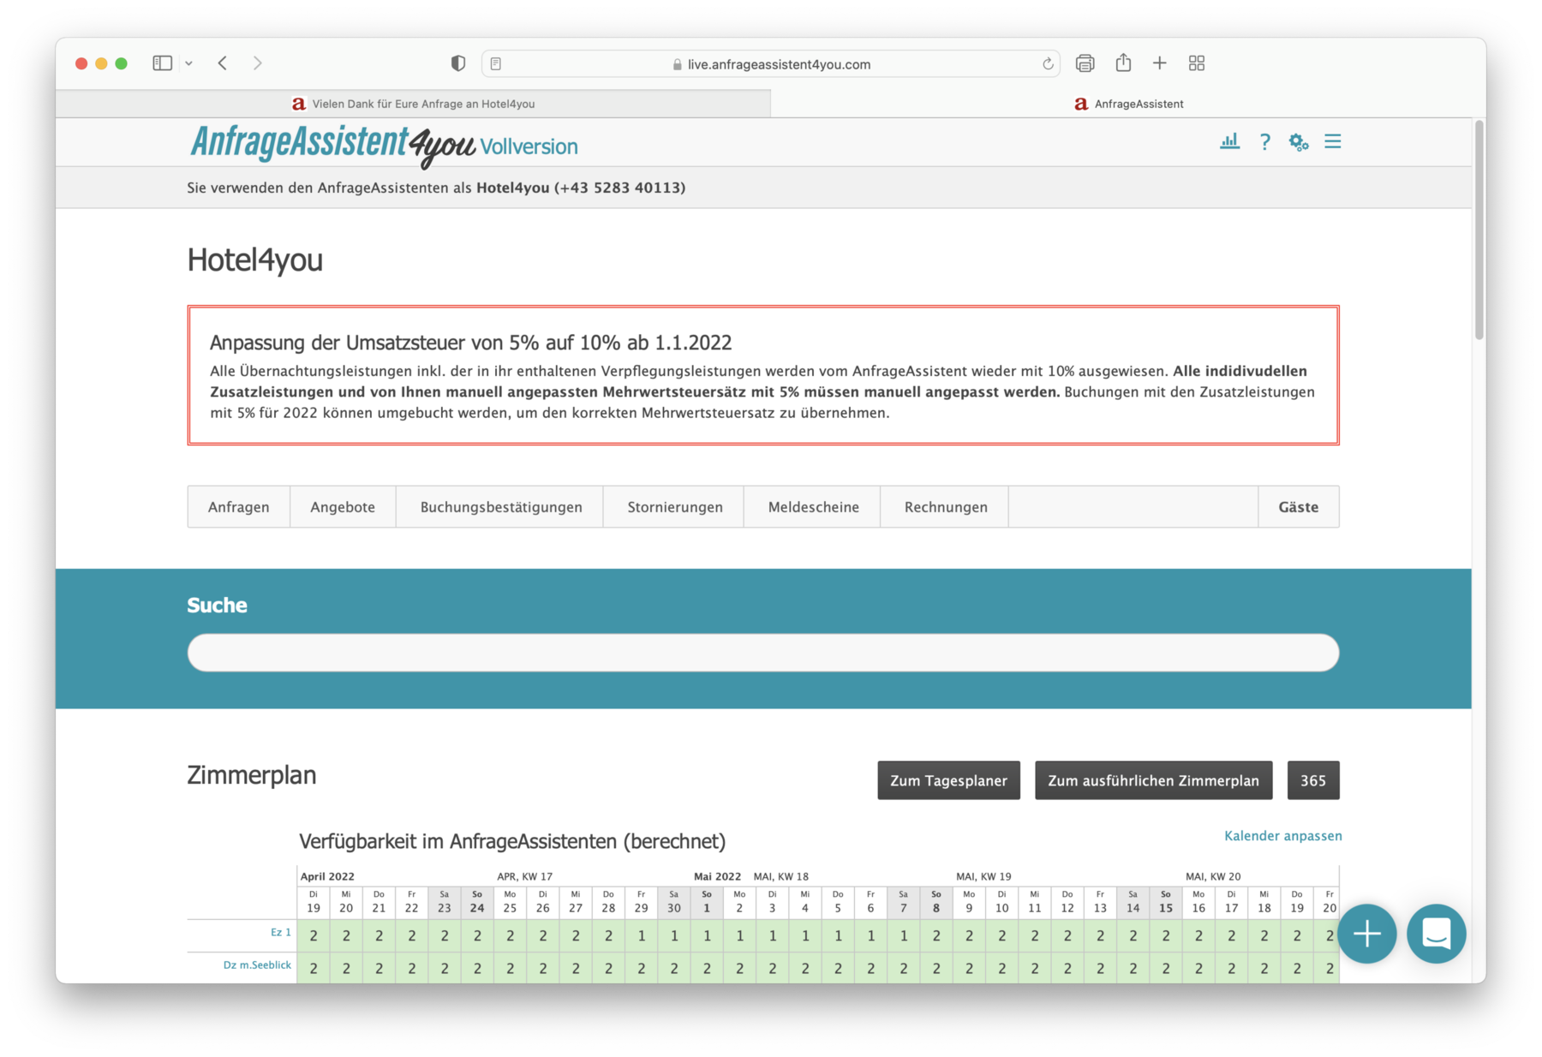This screenshot has width=1542, height=1057.
Task: Open the chat bubble button
Action: pyautogui.click(x=1437, y=934)
